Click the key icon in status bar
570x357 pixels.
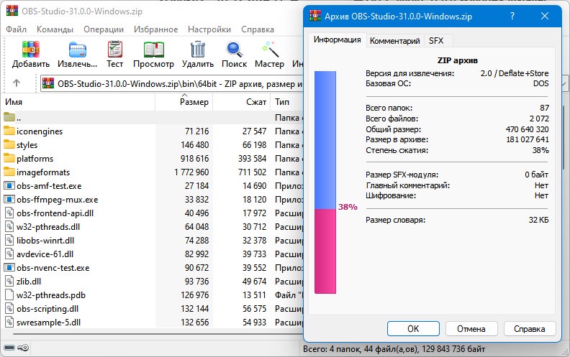[23, 348]
